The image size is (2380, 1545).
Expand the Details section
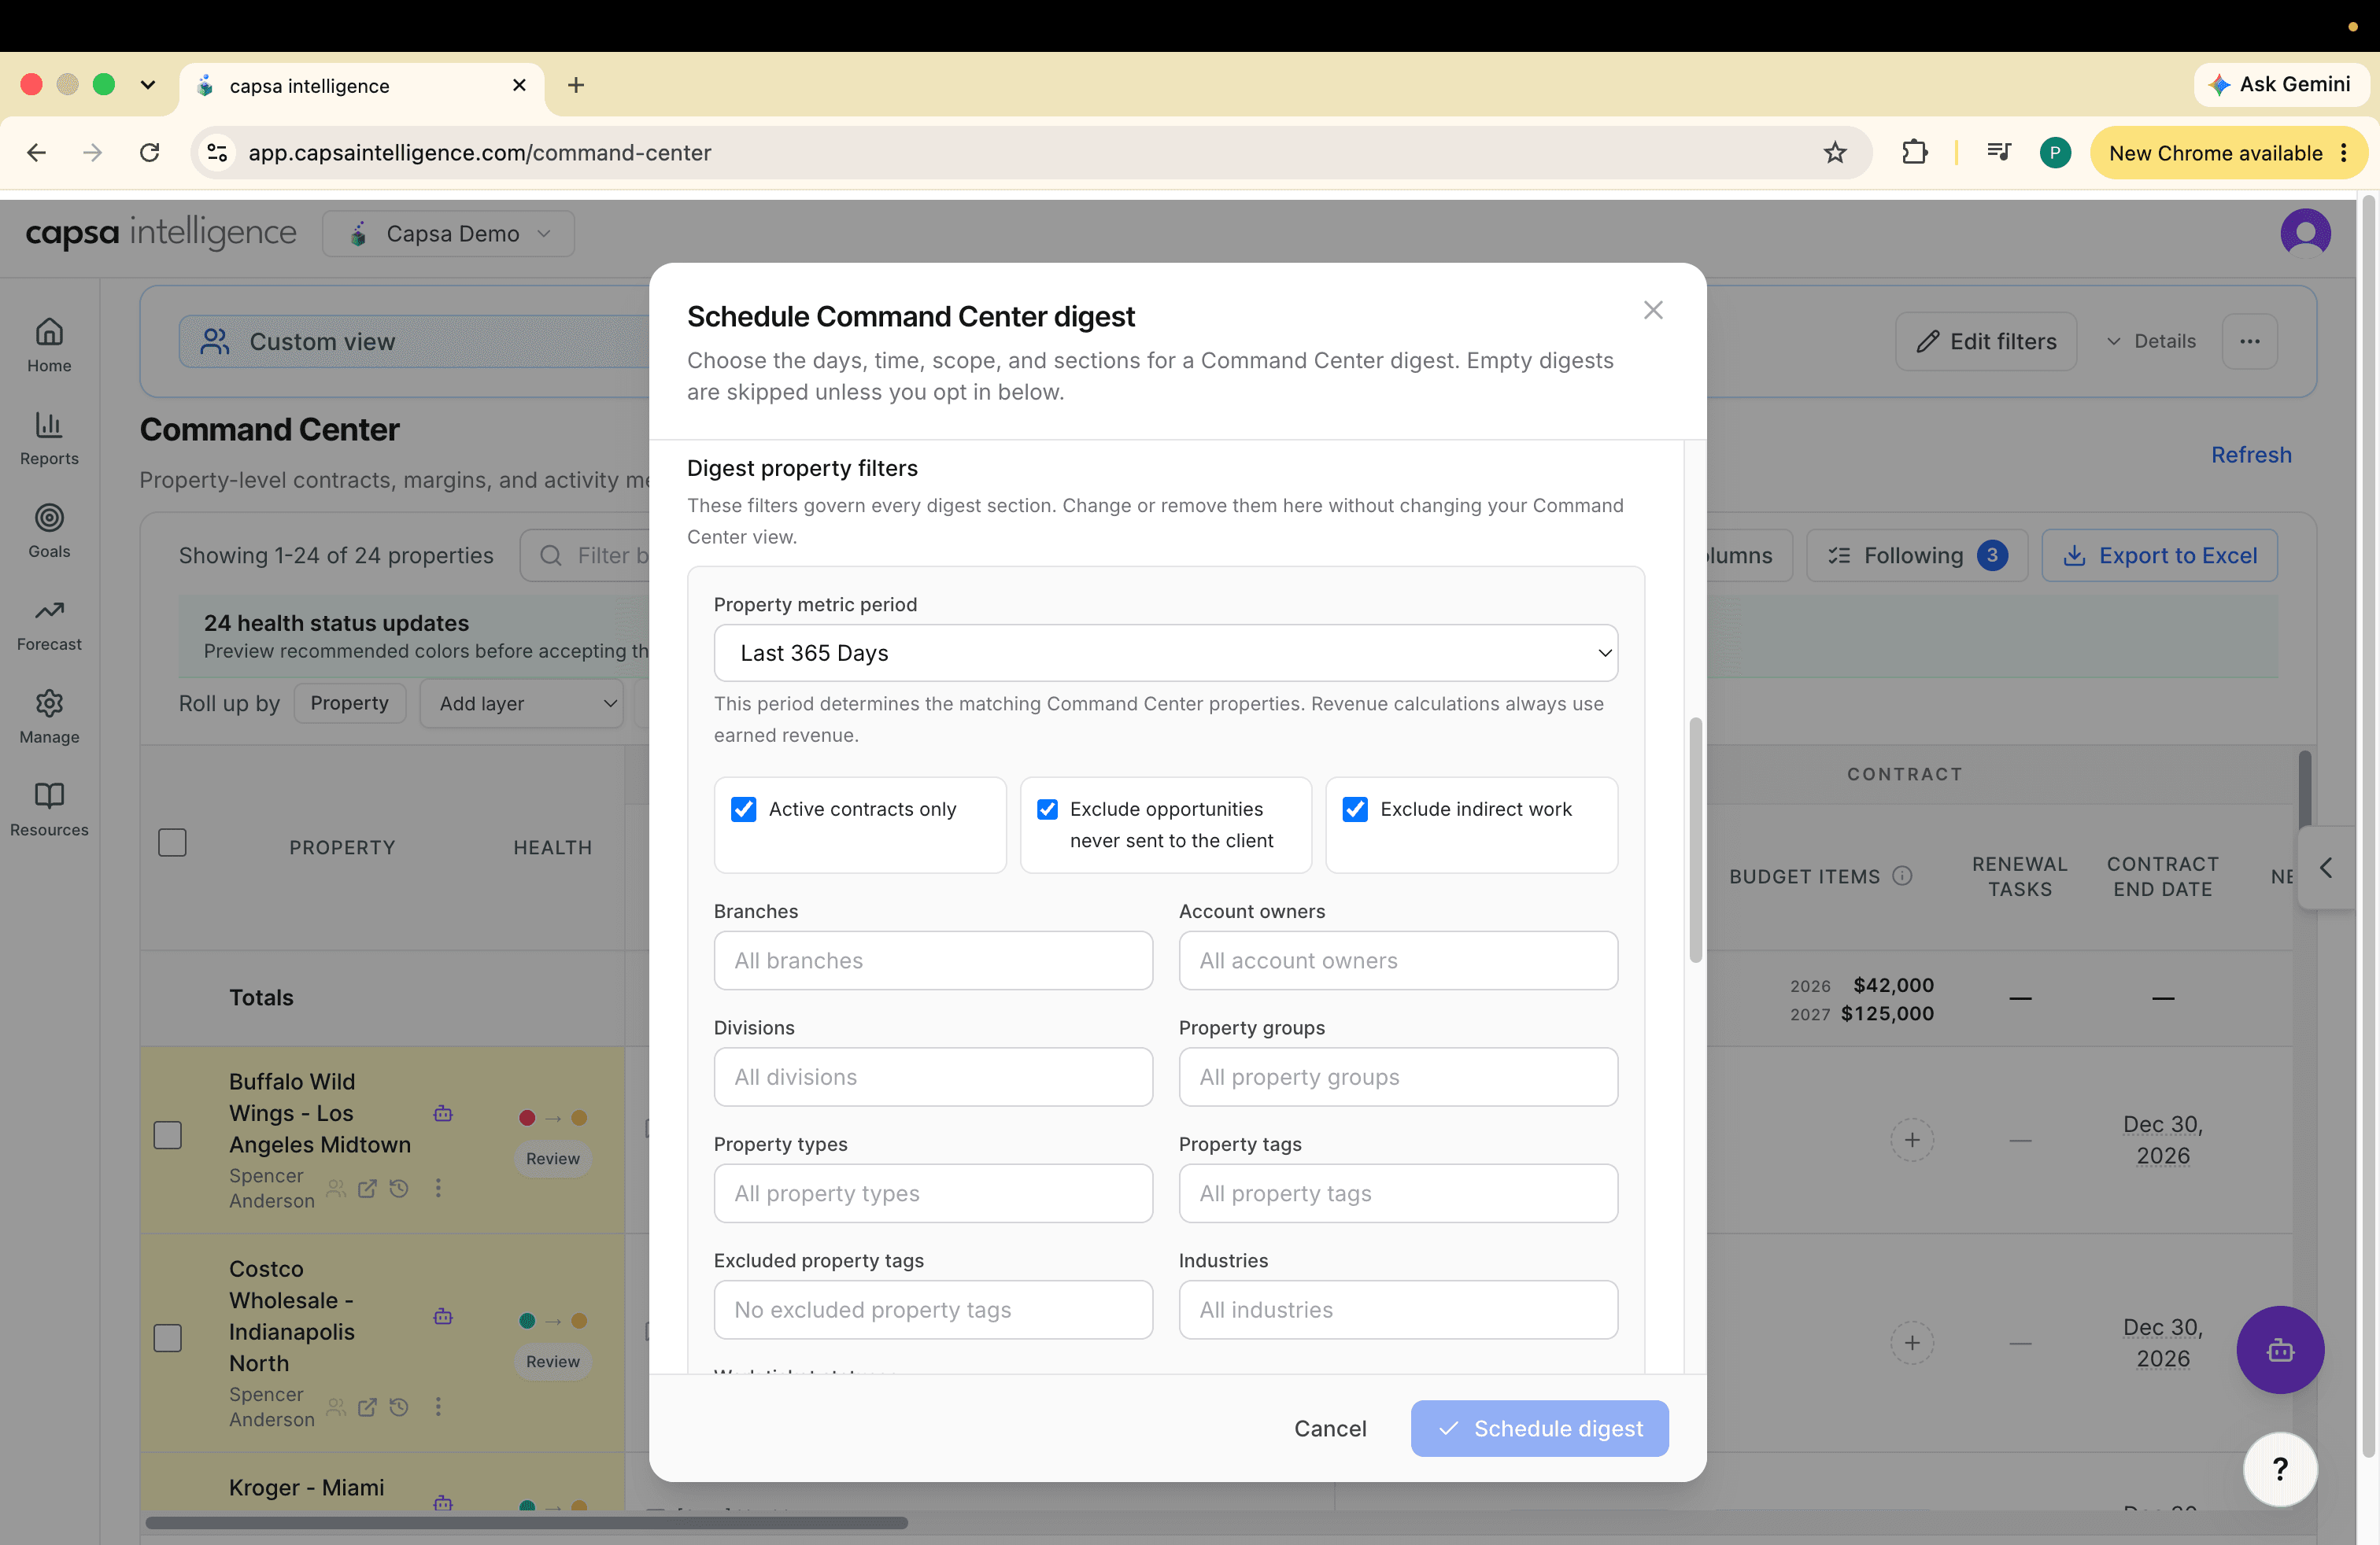click(x=2151, y=341)
